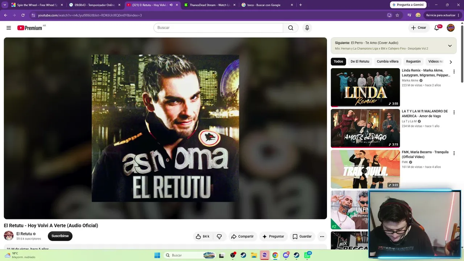Open the Windows Start menu
This screenshot has width=464, height=261.
tap(157, 255)
